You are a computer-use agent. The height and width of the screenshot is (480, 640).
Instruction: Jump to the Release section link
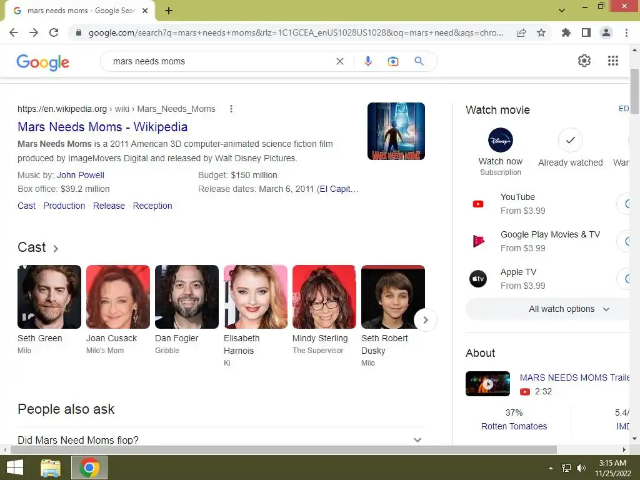[x=109, y=206]
